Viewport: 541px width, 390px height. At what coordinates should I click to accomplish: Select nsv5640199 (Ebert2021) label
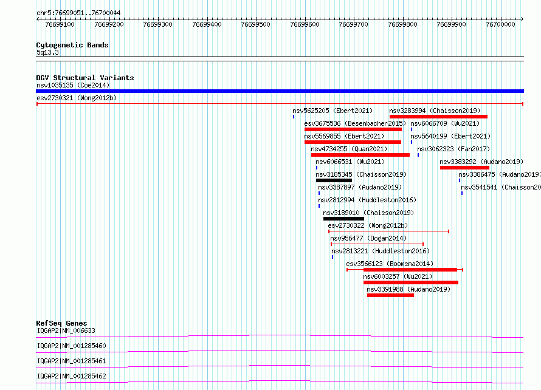pos(450,136)
